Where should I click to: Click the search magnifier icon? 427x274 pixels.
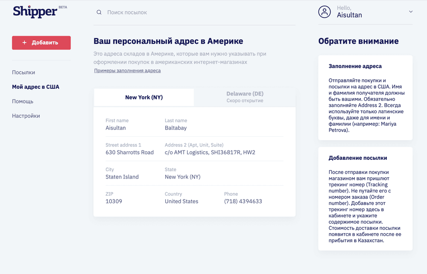tap(99, 12)
